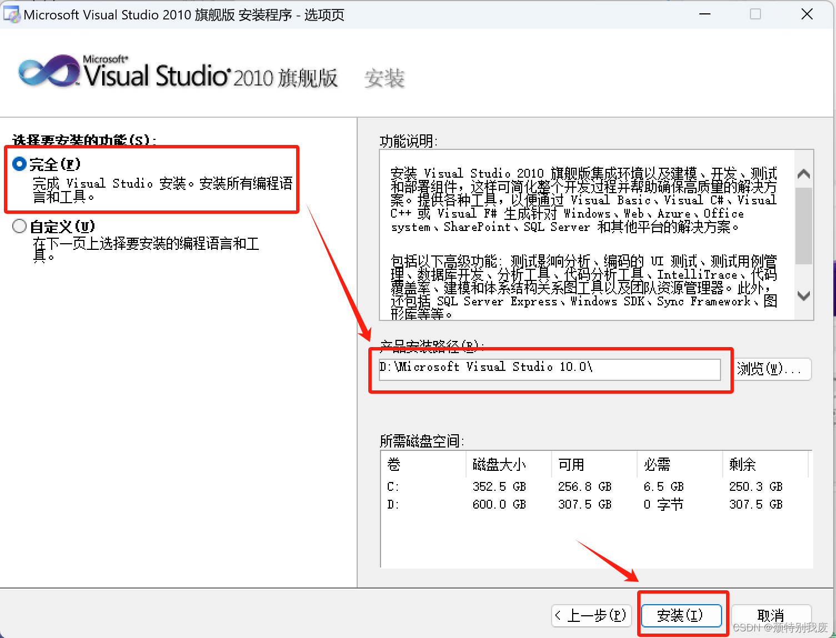This screenshot has width=836, height=638.
Task: Click the 0 字节 required value
Action: coord(664,505)
